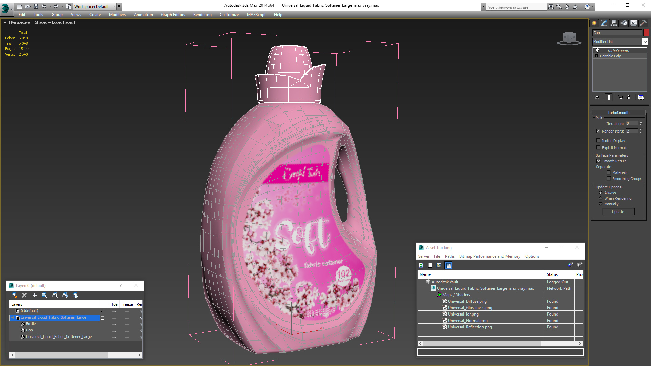Viewport: 651px width, 366px height.
Task: Delete layer X icon in Layer dialog
Action: pyautogui.click(x=24, y=295)
